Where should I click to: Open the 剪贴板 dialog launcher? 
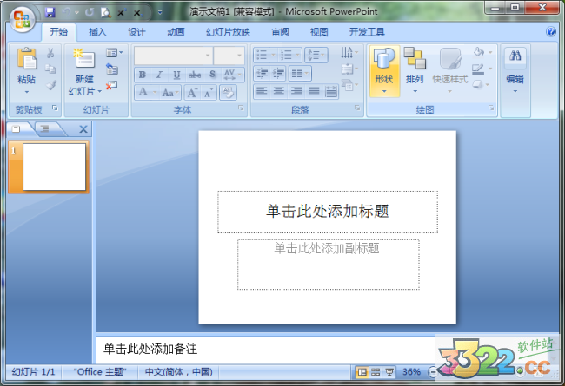coord(55,108)
